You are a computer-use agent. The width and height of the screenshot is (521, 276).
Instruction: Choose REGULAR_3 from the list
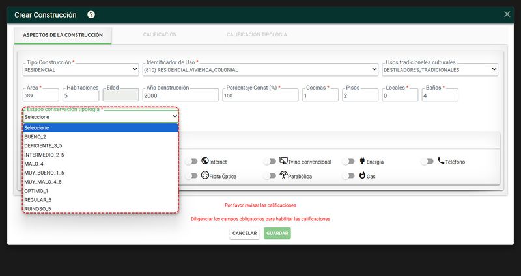(101, 200)
